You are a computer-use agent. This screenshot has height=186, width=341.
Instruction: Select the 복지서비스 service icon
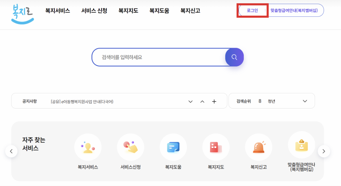(x=88, y=147)
